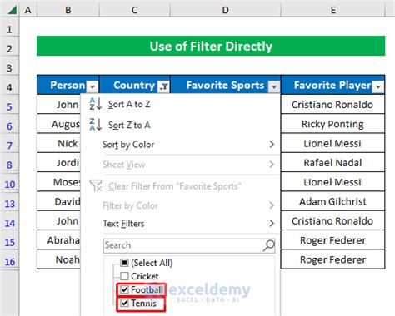This screenshot has height=316, width=395.
Task: Click the "Rafael Nadal" cell
Action: [x=332, y=162]
